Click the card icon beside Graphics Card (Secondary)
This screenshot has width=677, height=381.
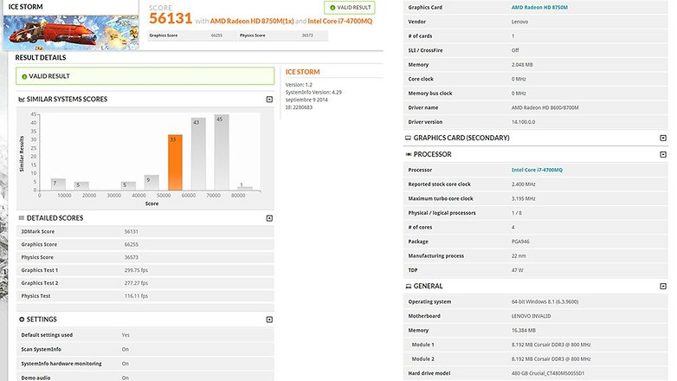[x=408, y=139]
